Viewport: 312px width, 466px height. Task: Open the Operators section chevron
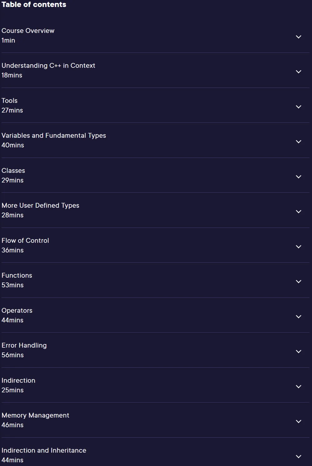coord(299,317)
